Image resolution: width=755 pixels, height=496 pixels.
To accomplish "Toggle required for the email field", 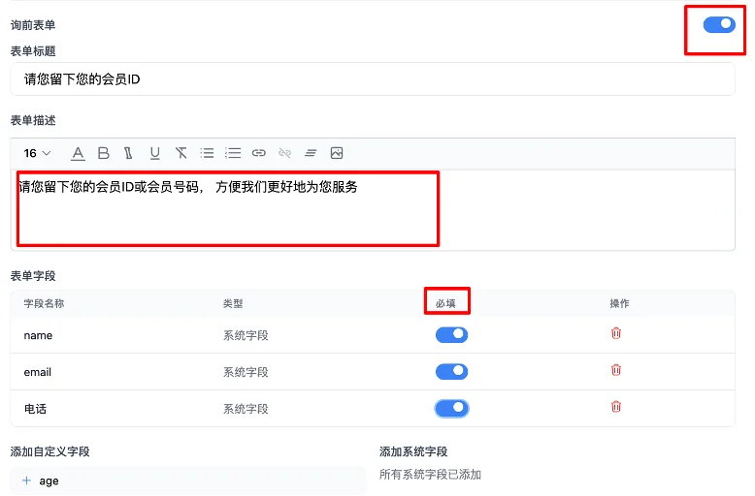I will pyautogui.click(x=451, y=372).
